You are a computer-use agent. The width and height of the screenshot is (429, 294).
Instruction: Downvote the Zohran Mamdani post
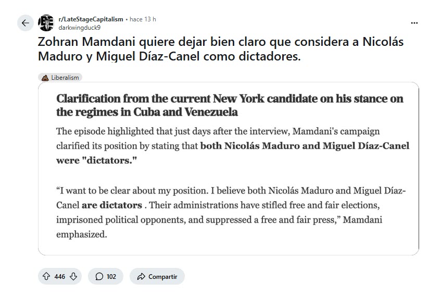click(73, 276)
